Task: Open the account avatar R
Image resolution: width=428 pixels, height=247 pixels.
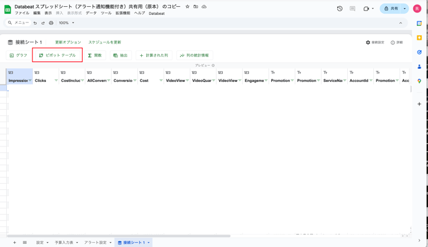Action: pos(417,9)
